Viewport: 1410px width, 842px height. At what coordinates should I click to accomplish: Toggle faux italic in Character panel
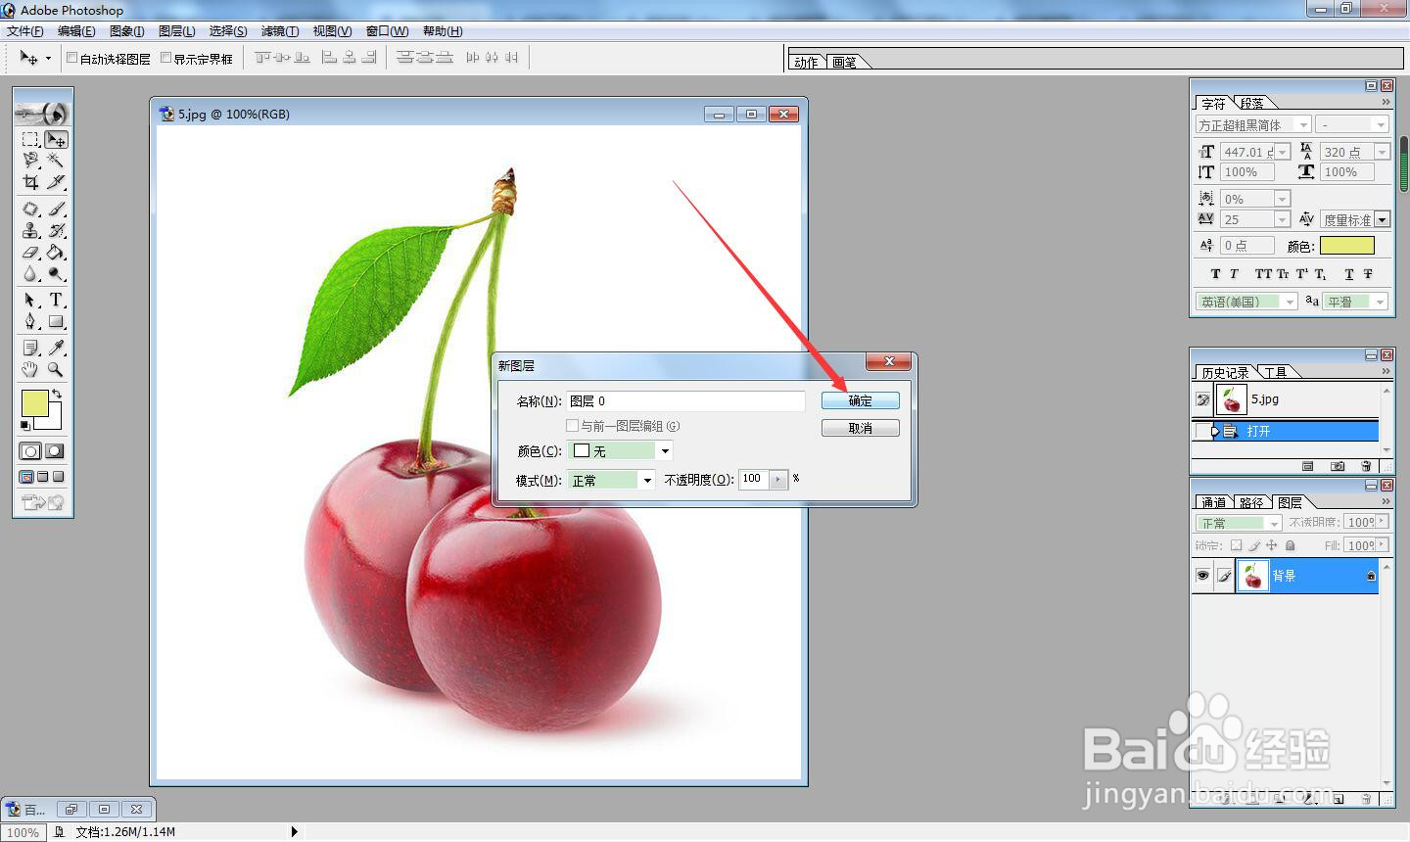click(1234, 274)
